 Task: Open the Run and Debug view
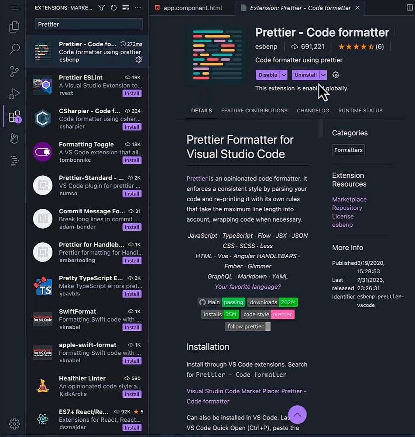pos(14,94)
